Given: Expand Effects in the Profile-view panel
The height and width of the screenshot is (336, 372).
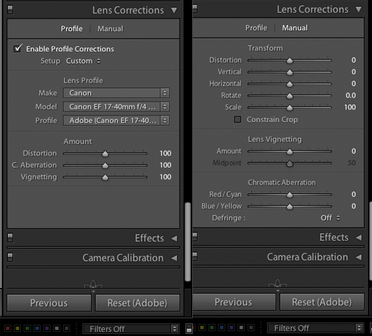Looking at the screenshot, I should pos(174,238).
